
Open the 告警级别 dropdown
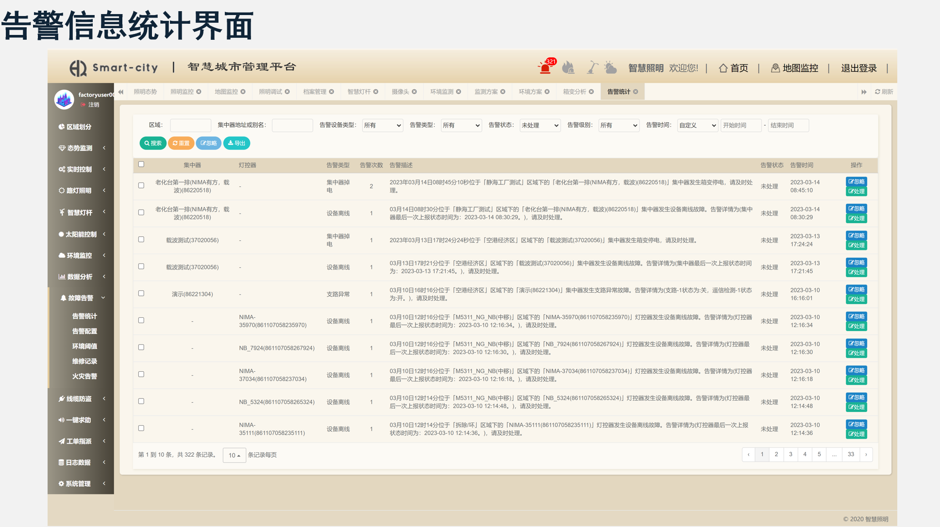[x=619, y=125]
